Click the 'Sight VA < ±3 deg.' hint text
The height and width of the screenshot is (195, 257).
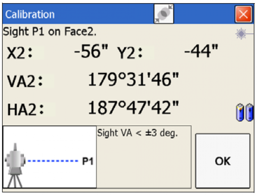(x=137, y=133)
